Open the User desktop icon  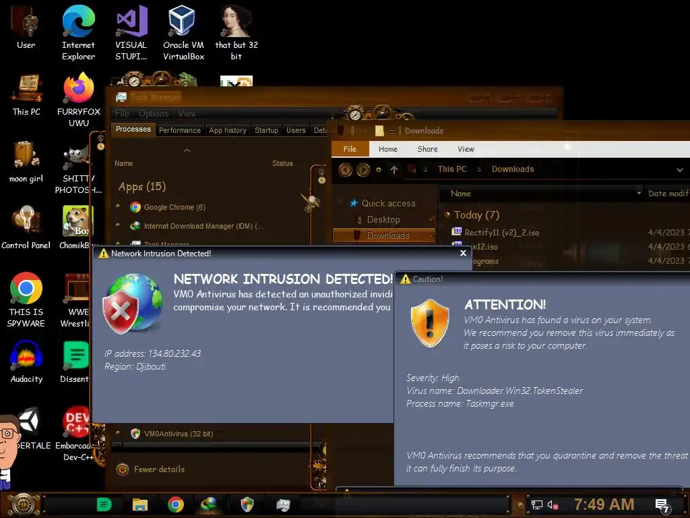(x=26, y=27)
